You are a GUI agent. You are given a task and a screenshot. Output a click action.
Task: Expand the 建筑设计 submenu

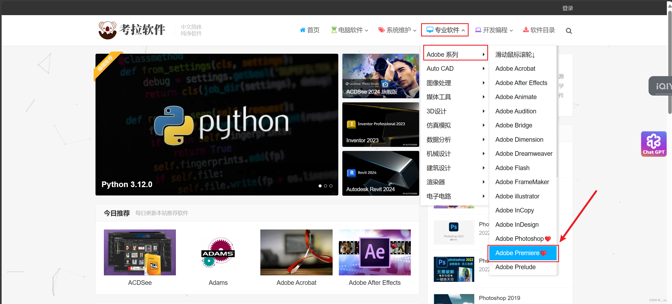click(455, 168)
